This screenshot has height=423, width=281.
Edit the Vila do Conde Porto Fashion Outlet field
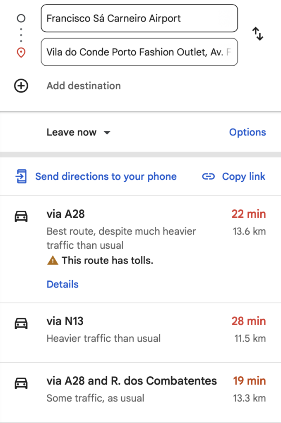pos(139,52)
